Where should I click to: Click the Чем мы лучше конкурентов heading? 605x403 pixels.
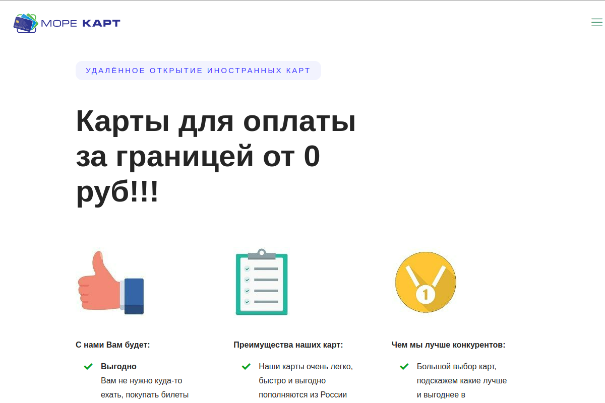pos(449,345)
